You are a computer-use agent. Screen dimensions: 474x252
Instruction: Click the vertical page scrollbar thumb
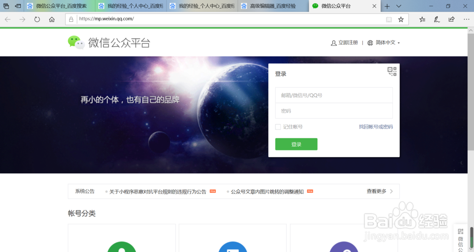click(471, 92)
